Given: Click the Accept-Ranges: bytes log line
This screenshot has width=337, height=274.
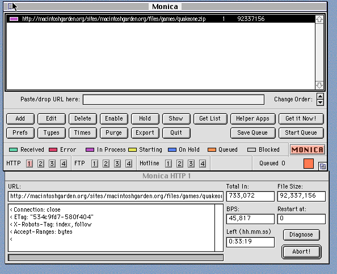Looking at the screenshot, I should [41, 232].
